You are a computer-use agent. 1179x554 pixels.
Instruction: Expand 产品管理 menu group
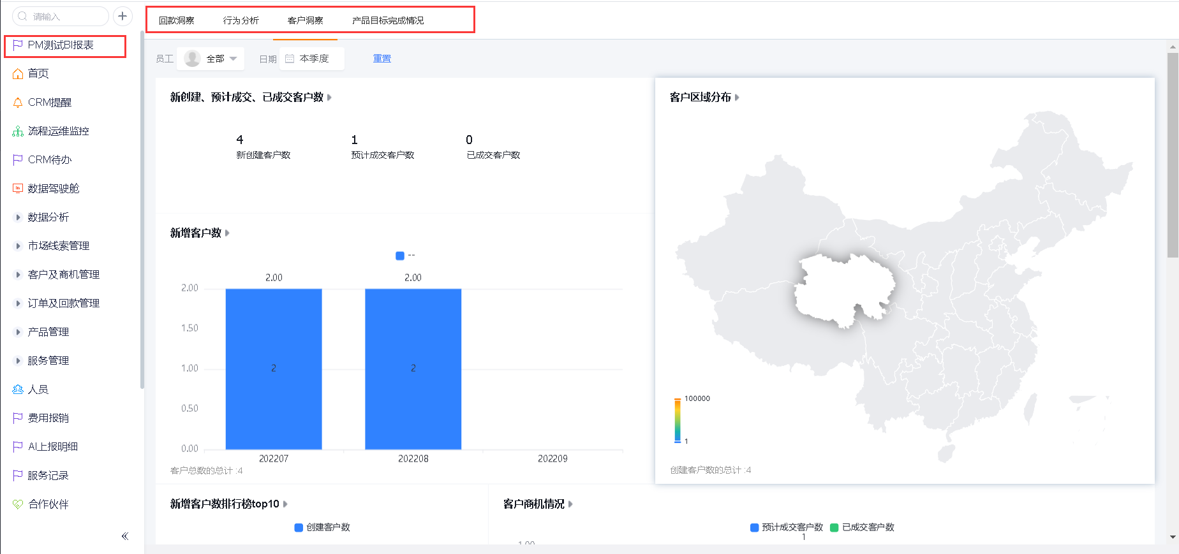18,332
